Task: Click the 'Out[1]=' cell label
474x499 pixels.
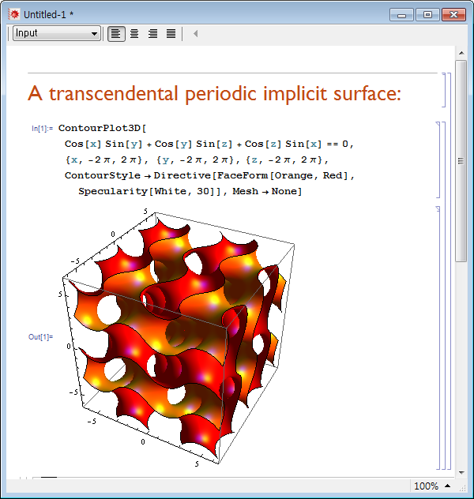Action: click(x=41, y=337)
